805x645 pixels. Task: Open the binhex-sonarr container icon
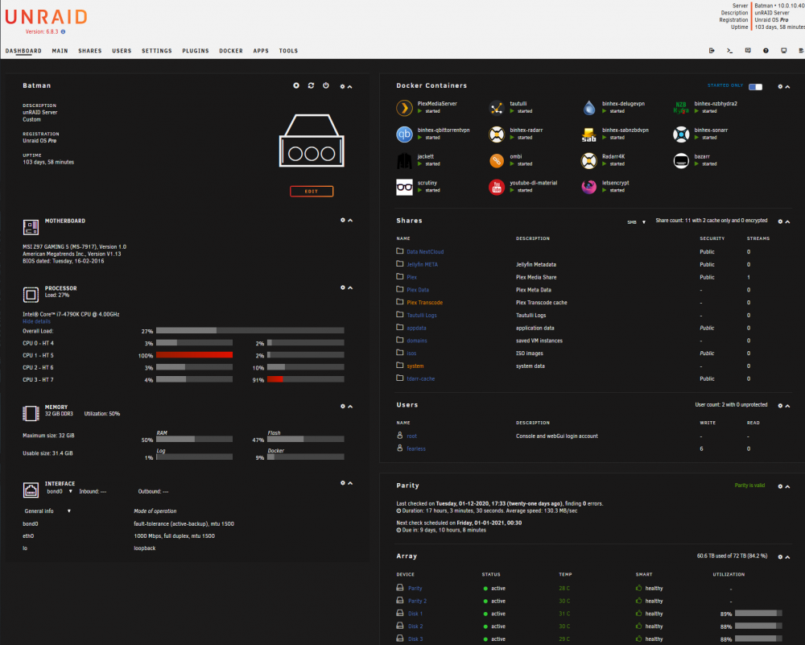681,134
